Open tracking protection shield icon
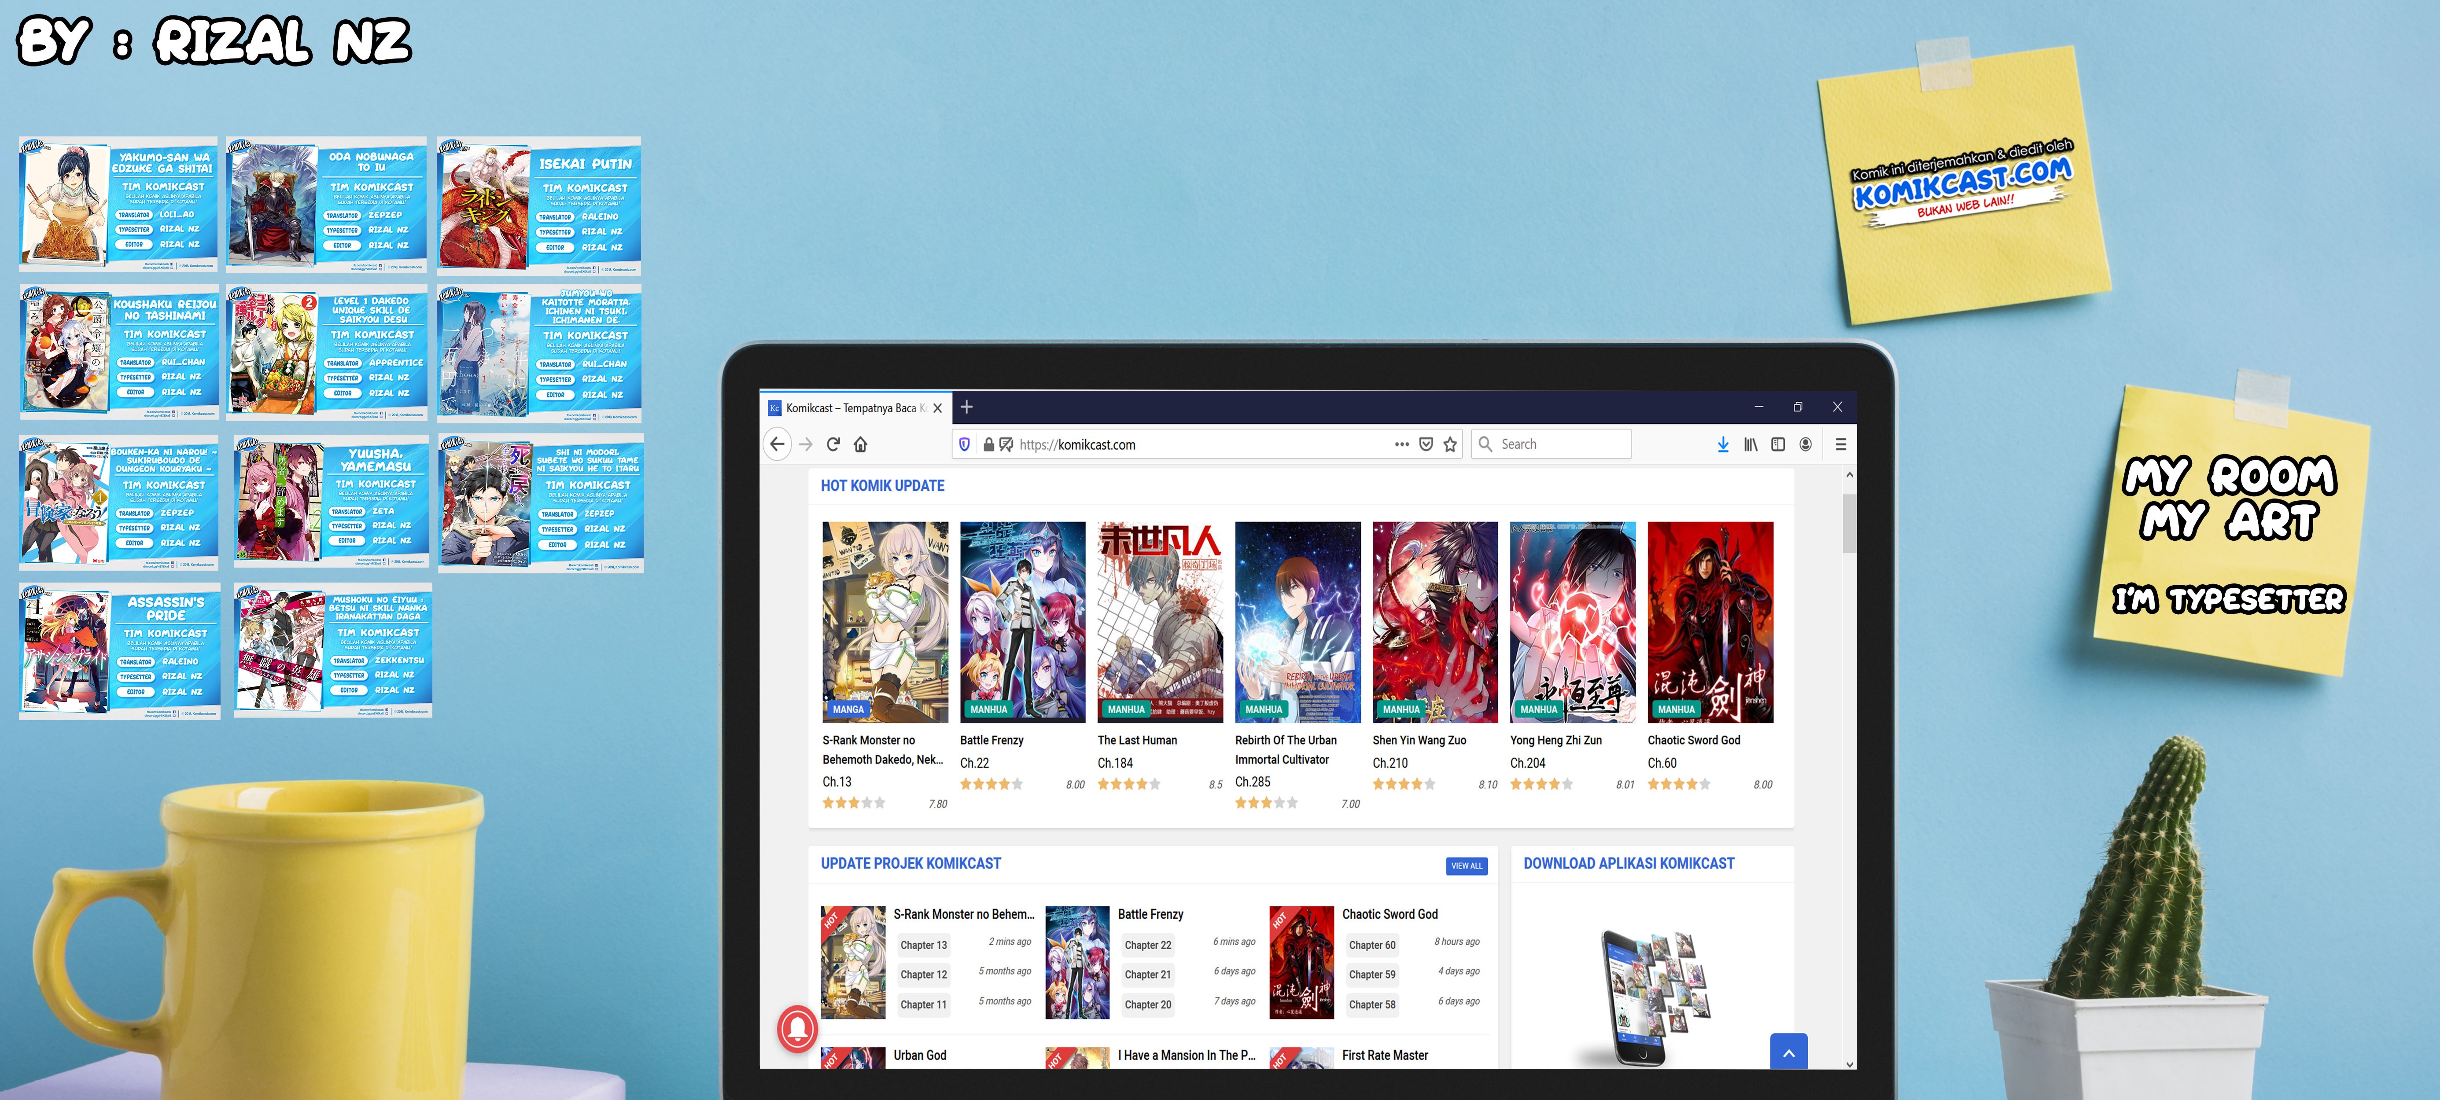2440x1100 pixels. coord(964,444)
